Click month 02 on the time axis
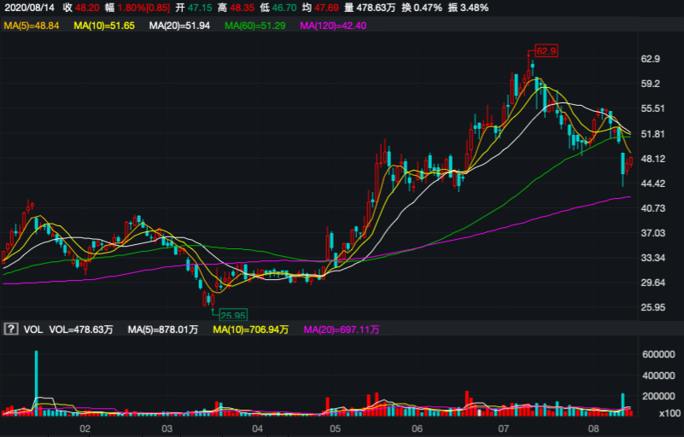The image size is (684, 437). point(85,428)
